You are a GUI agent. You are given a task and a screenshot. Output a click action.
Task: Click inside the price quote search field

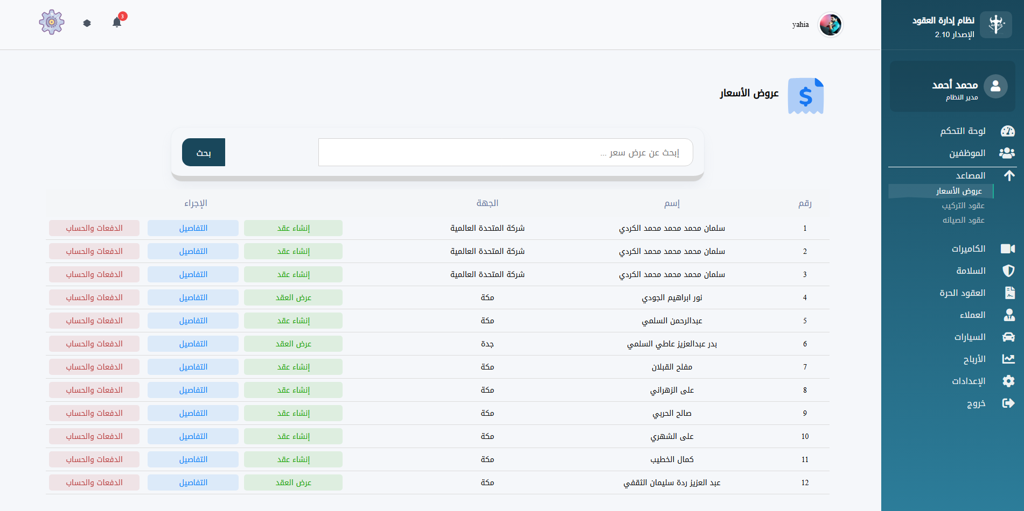(505, 152)
